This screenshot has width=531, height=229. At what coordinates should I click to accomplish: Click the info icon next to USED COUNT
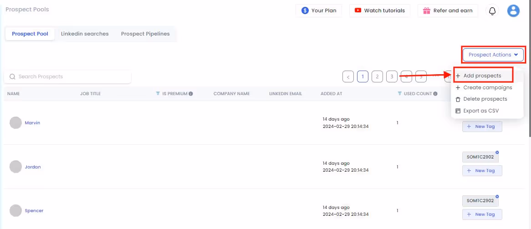[435, 93]
